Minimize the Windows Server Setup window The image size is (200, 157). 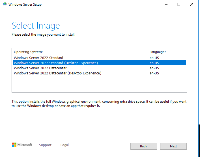(x=165, y=5)
